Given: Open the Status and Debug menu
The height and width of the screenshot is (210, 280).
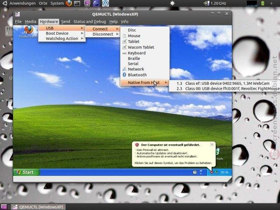Looking at the screenshot, I should click(x=90, y=21).
